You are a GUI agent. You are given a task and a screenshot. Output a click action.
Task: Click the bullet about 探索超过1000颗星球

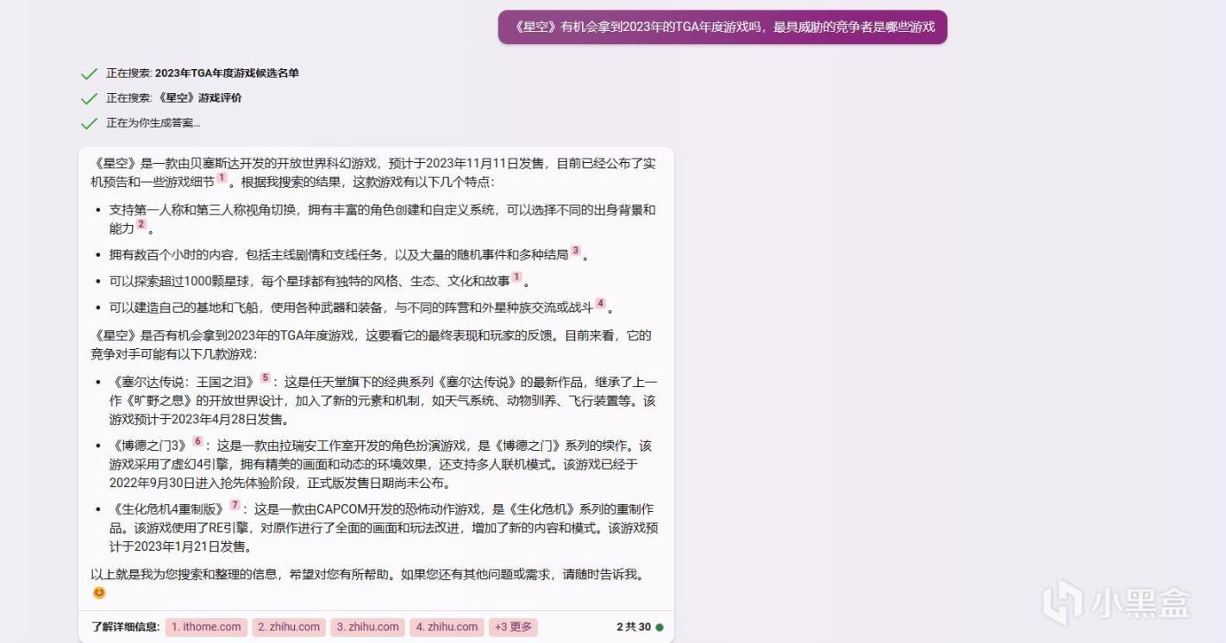coord(319,282)
